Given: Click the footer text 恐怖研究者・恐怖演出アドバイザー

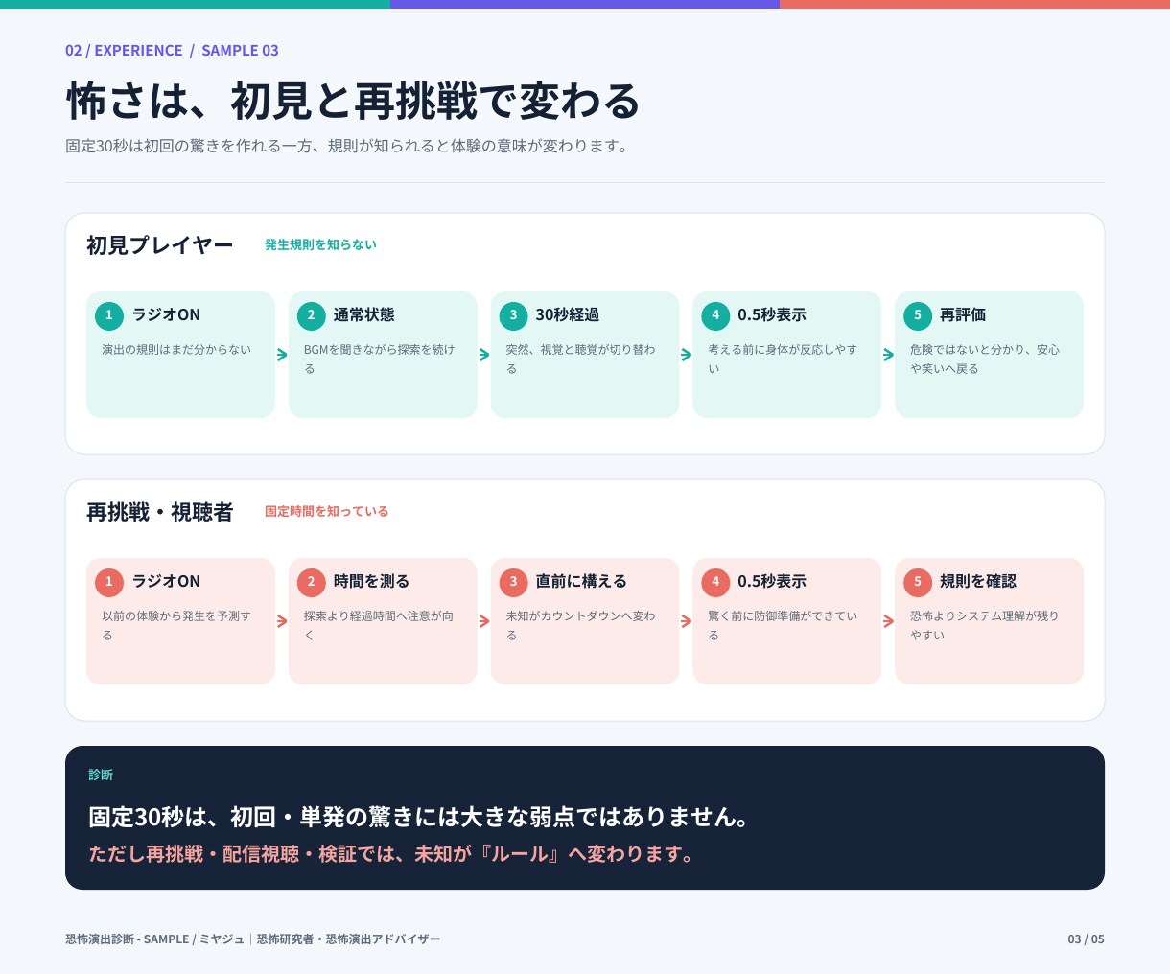Looking at the screenshot, I should click(x=348, y=939).
